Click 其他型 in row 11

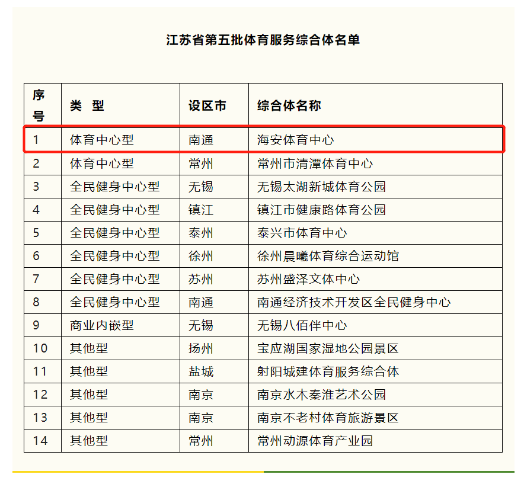(89, 371)
